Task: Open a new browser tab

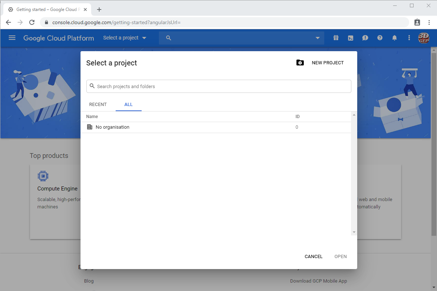Action: tap(99, 10)
